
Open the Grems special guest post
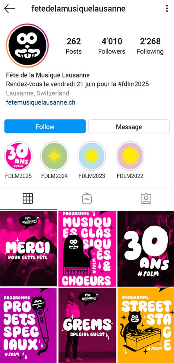87,325
